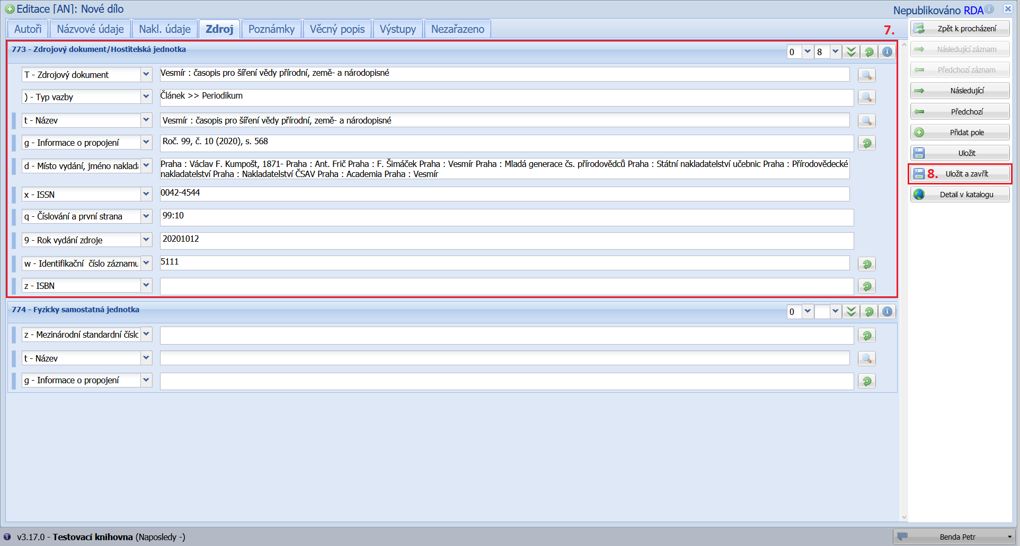Expand the T - Zdrojový dokument dropdown
Viewport: 1020px width, 546px height.
point(146,75)
